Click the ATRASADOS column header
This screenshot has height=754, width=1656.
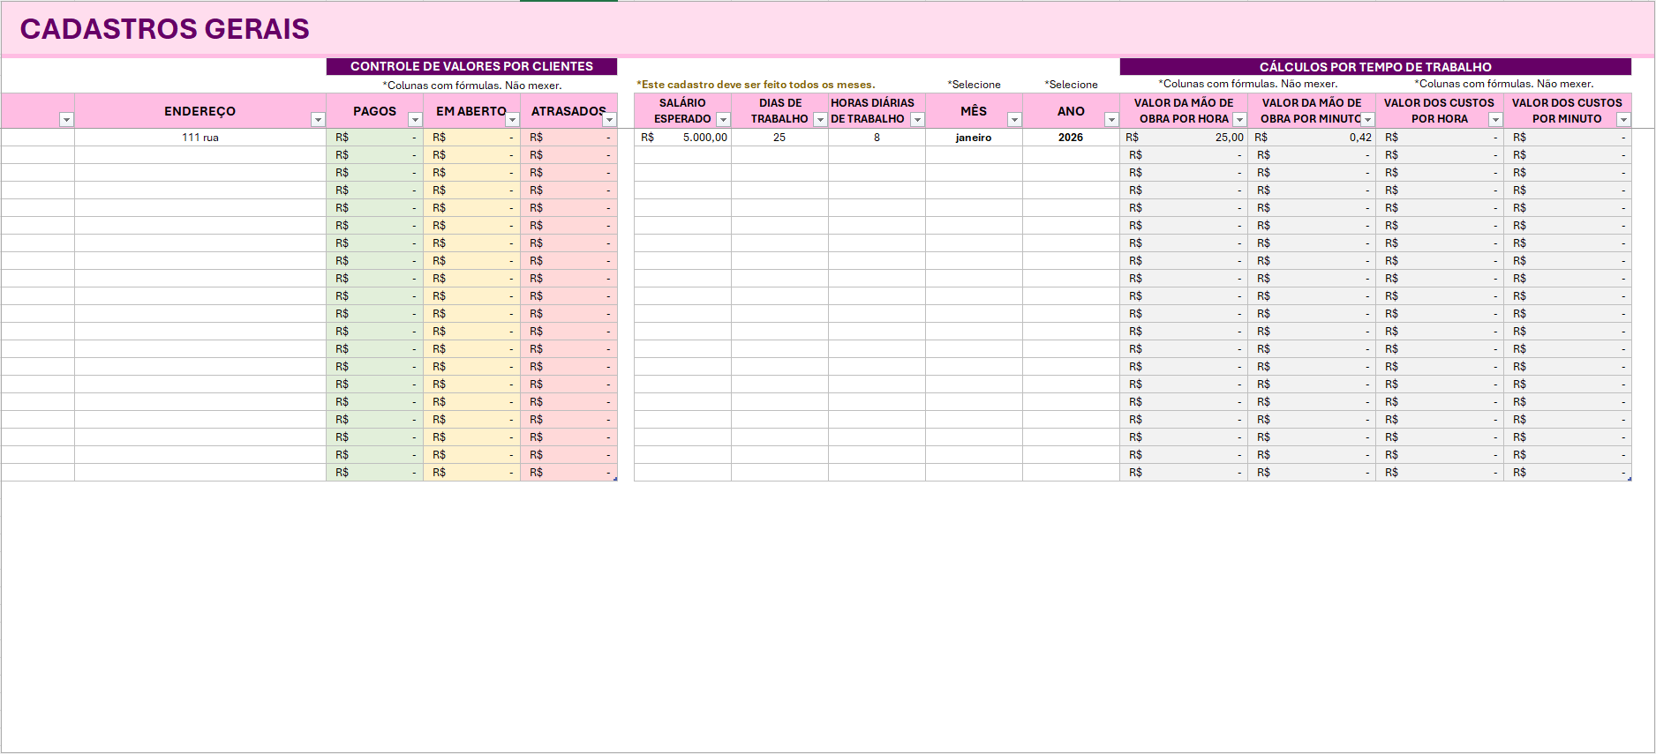click(568, 111)
